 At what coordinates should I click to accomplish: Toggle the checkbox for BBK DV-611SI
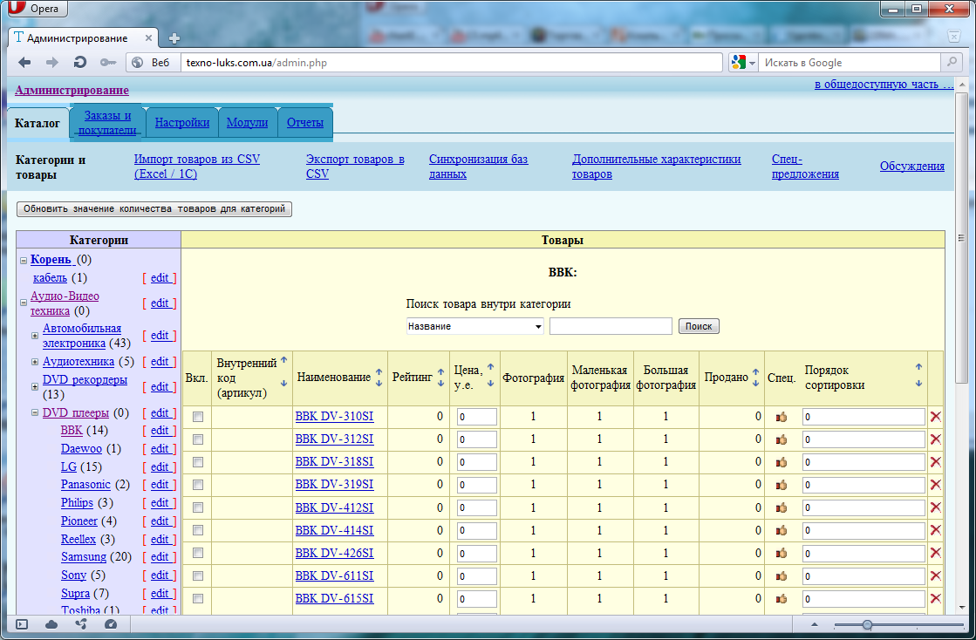pyautogui.click(x=198, y=575)
